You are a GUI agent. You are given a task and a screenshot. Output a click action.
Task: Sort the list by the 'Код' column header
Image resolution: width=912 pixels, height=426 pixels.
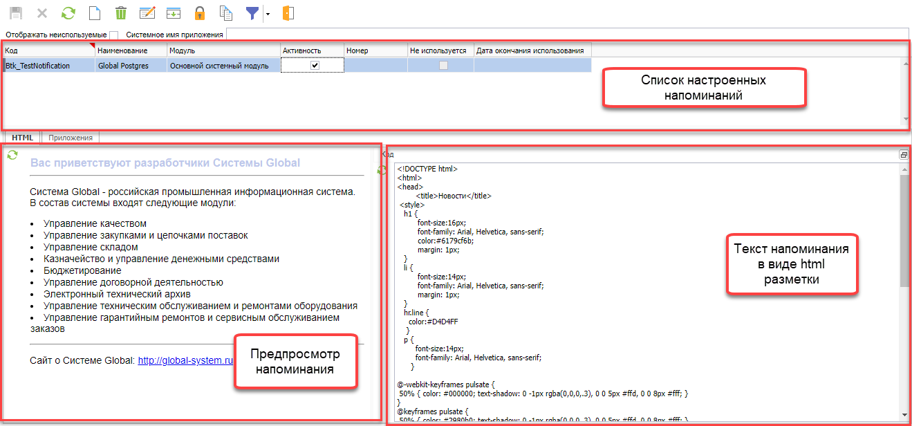48,50
